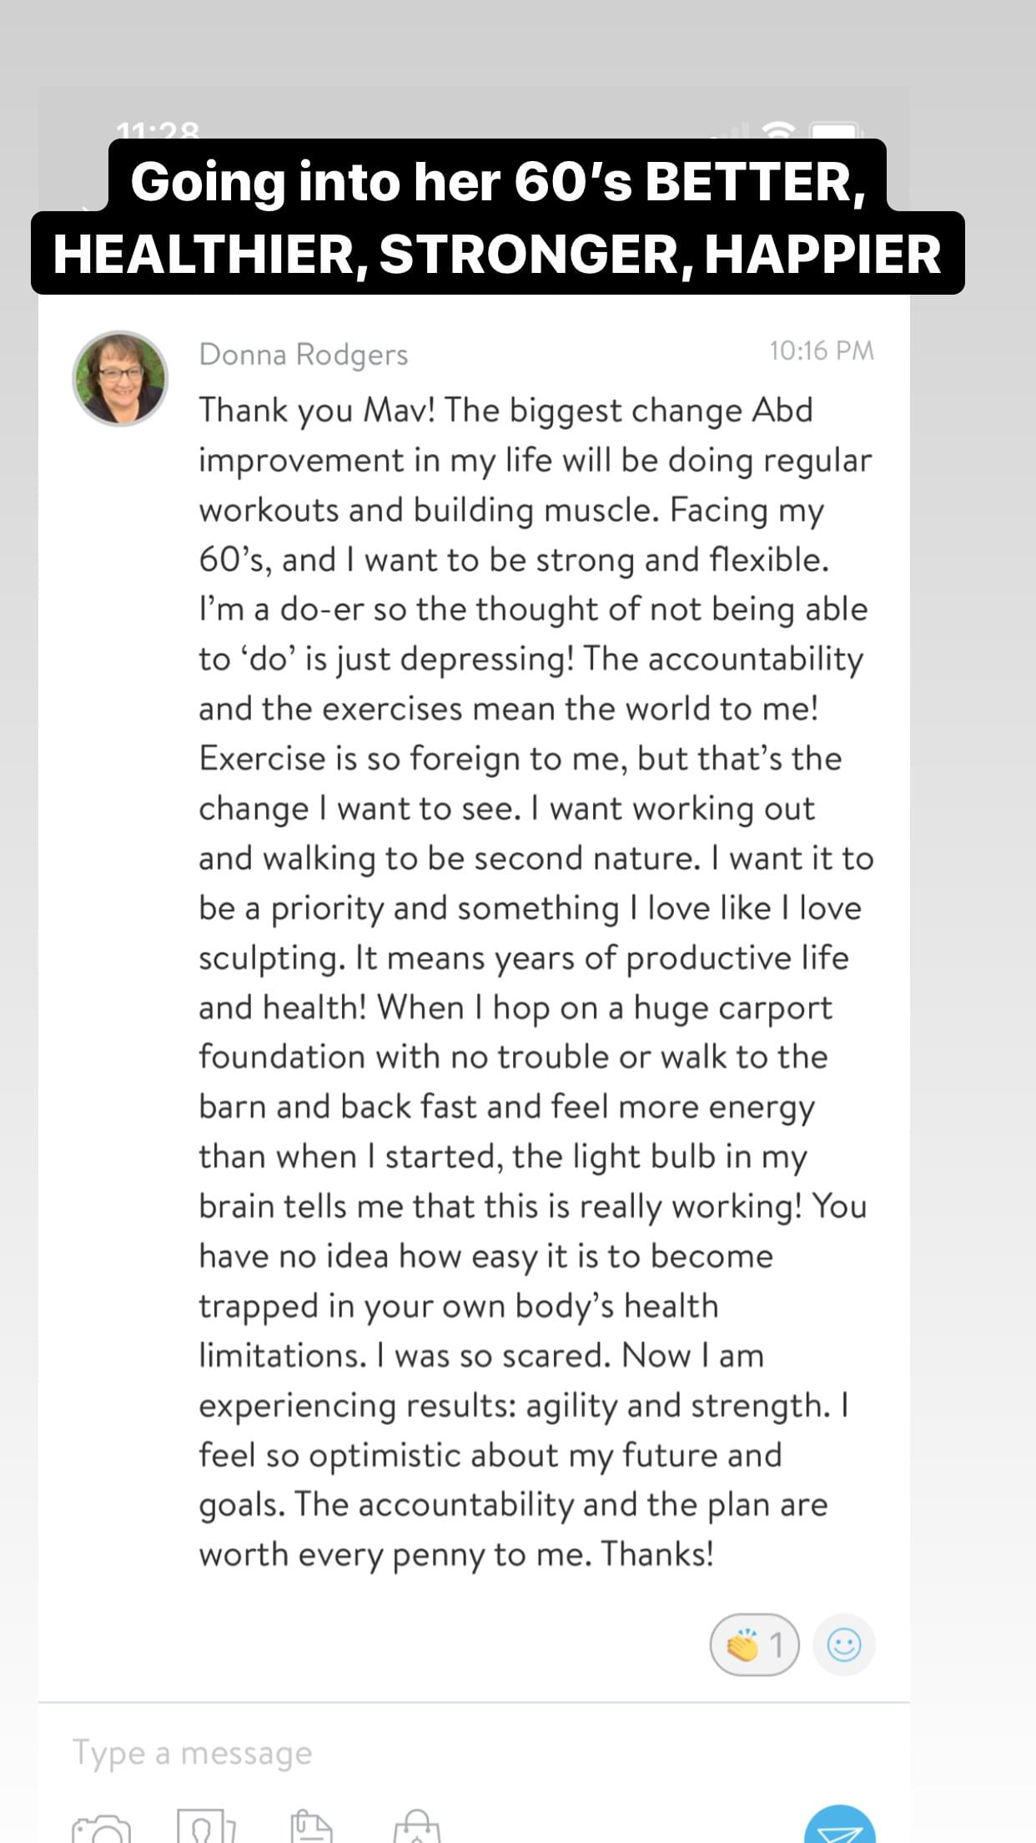This screenshot has width=1036, height=1843.
Task: Tap the 10:16 PM message timestamp
Action: point(821,351)
